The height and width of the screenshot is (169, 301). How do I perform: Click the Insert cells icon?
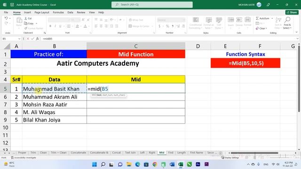[x=230, y=20]
